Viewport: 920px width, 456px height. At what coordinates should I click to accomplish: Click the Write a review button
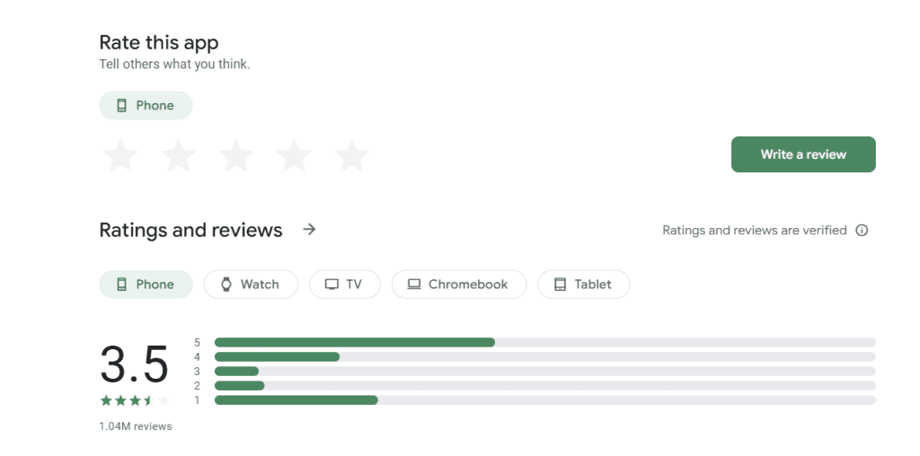point(803,154)
